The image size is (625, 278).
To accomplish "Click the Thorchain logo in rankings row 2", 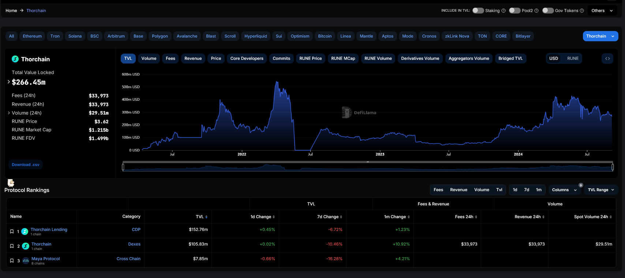I will click(26, 246).
